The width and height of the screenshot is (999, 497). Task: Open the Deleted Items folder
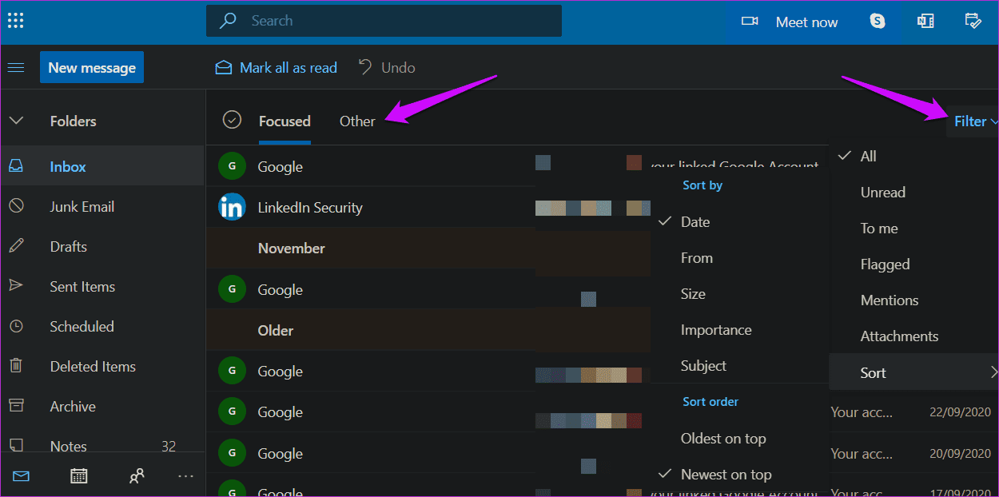[x=102, y=366]
